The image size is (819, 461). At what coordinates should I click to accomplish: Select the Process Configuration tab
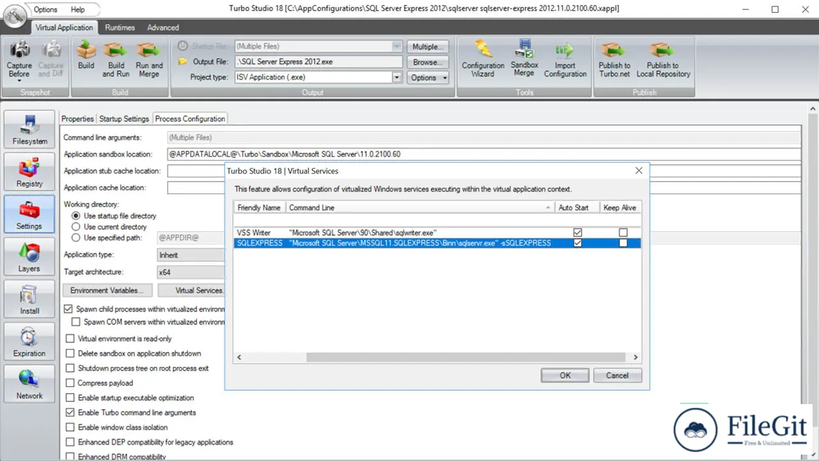click(x=190, y=118)
